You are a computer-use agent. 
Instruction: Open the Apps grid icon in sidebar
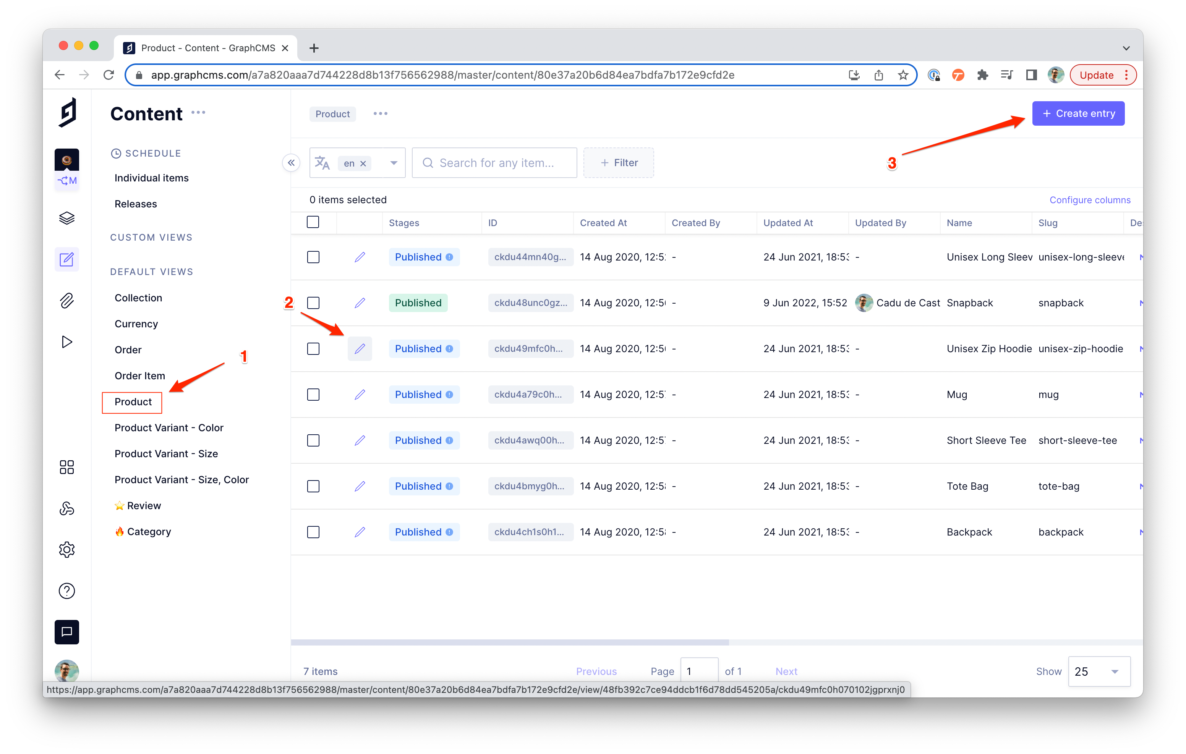coord(66,467)
